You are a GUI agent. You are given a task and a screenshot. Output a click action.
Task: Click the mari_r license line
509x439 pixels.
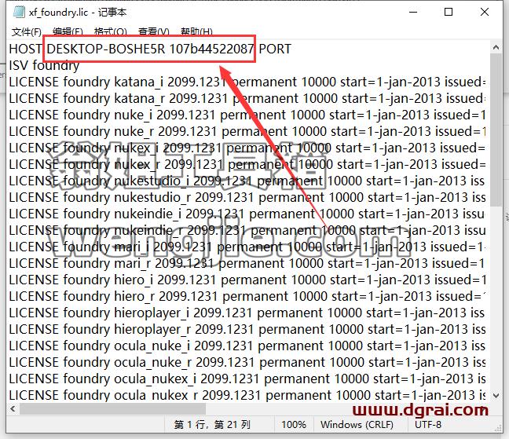247,264
